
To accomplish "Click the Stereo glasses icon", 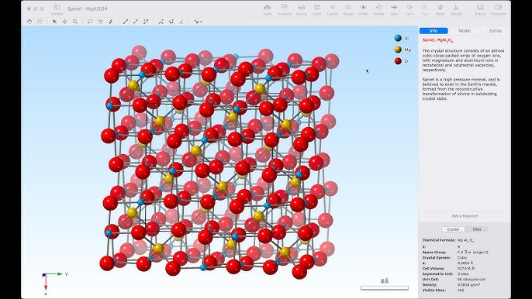I will click(301, 8).
